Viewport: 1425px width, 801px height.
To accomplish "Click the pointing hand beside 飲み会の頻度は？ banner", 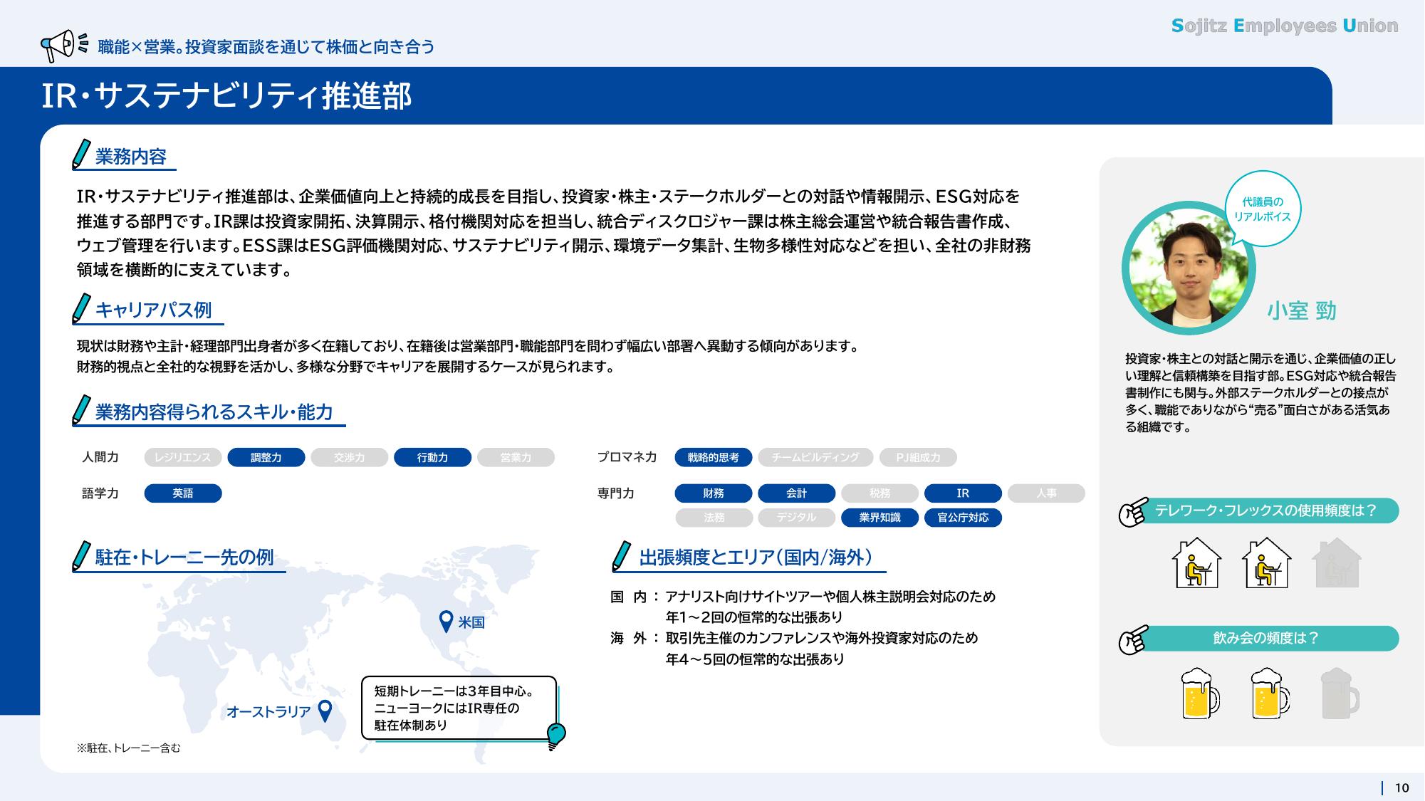I will tap(1133, 639).
